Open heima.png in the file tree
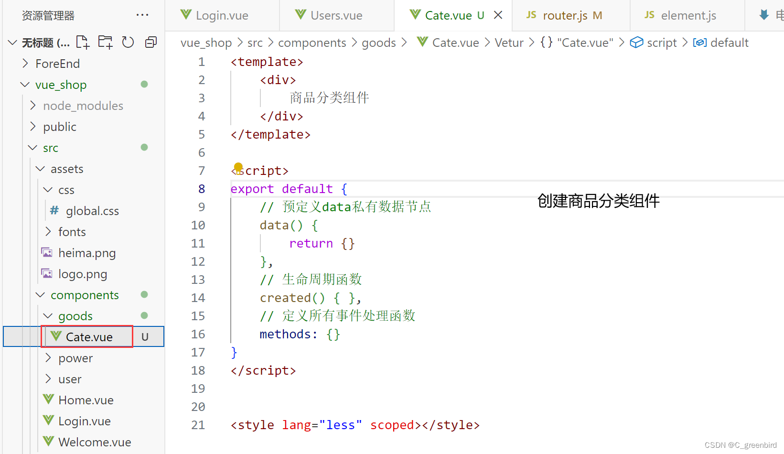The height and width of the screenshot is (454, 784). [x=87, y=253]
